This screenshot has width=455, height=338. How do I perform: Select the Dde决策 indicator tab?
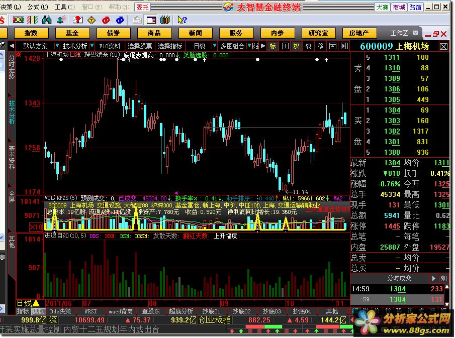tap(60, 311)
